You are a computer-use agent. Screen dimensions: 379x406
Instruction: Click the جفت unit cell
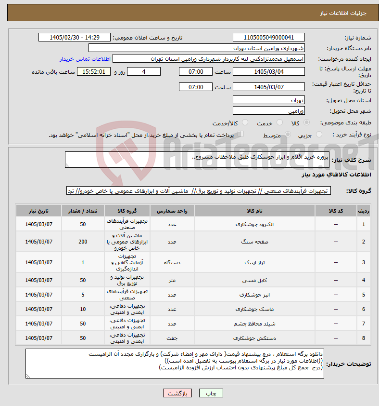point(172,338)
